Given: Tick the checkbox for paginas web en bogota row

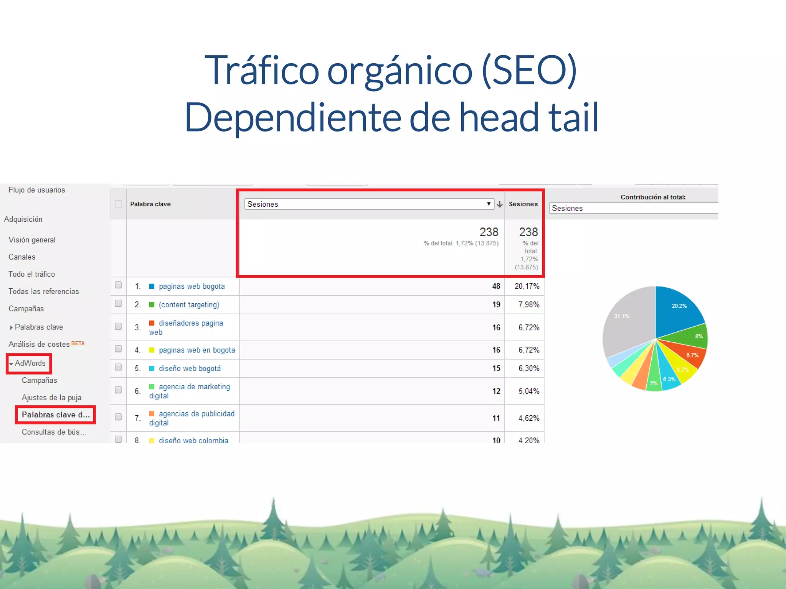Looking at the screenshot, I should tap(118, 349).
